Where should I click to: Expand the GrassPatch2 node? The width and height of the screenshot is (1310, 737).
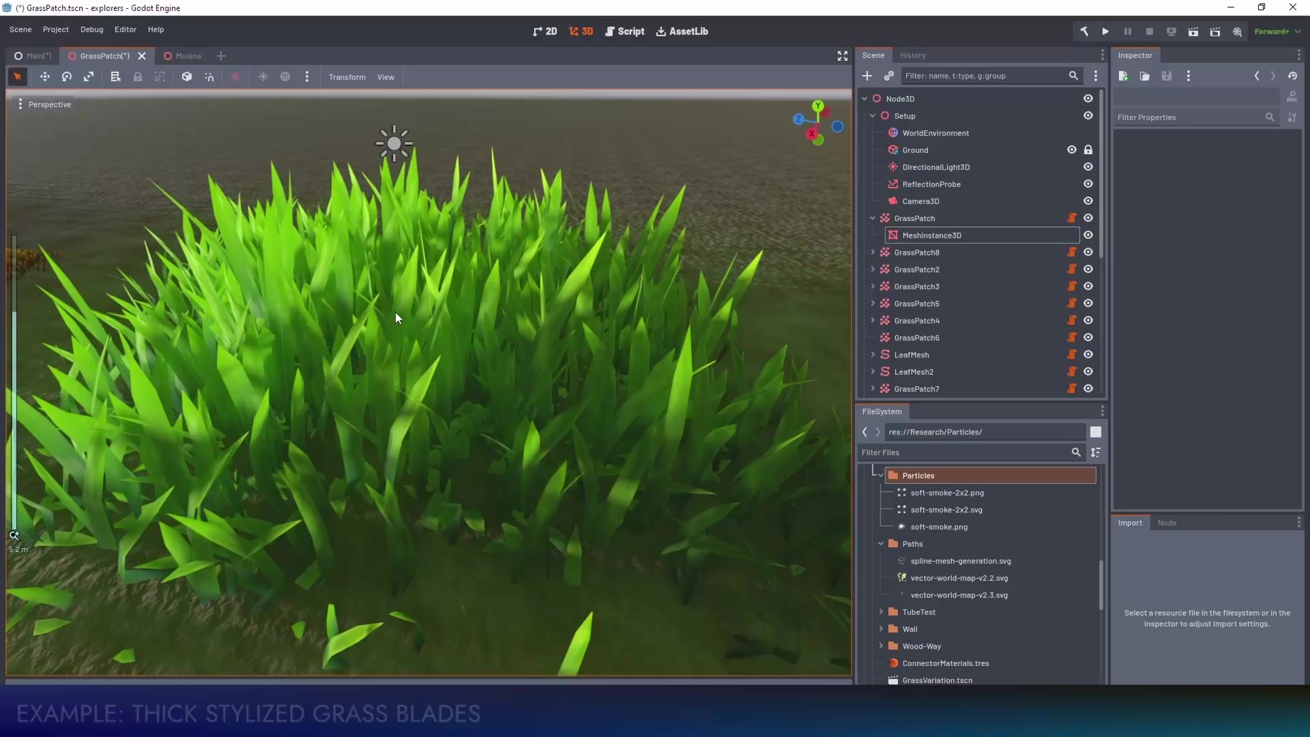click(873, 270)
